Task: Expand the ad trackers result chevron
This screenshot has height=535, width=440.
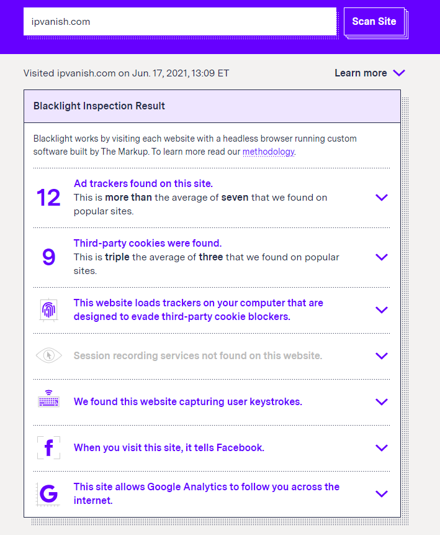Action: pyautogui.click(x=382, y=198)
